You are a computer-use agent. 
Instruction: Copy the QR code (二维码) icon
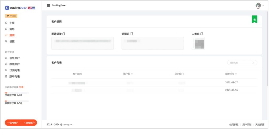click(x=202, y=34)
